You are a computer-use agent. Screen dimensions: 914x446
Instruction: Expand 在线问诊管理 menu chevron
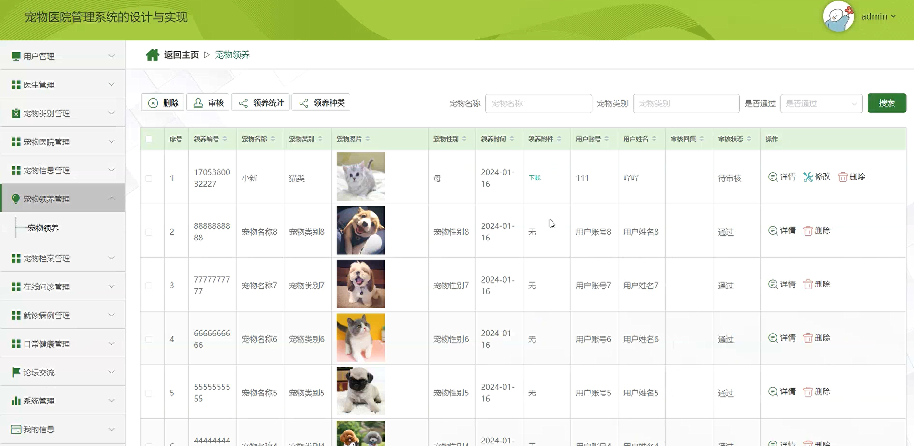(x=111, y=286)
